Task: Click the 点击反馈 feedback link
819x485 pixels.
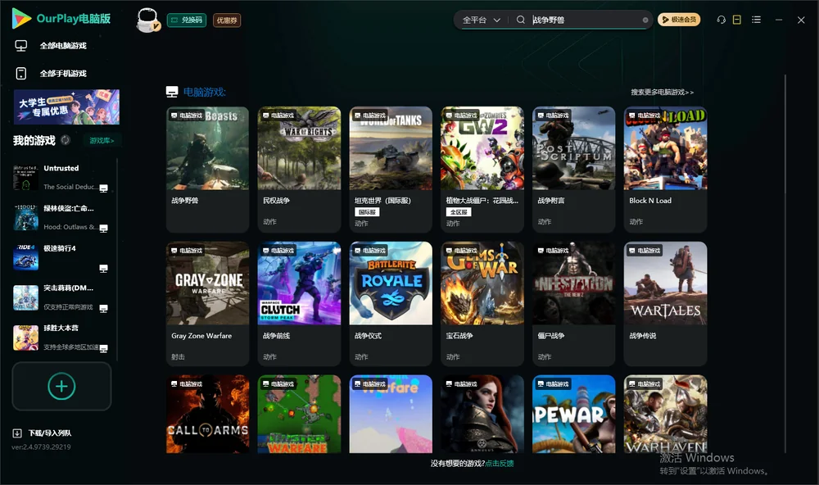Action: (x=500, y=464)
